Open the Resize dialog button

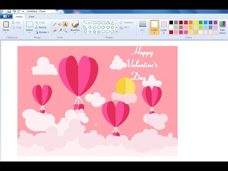click(41, 27)
